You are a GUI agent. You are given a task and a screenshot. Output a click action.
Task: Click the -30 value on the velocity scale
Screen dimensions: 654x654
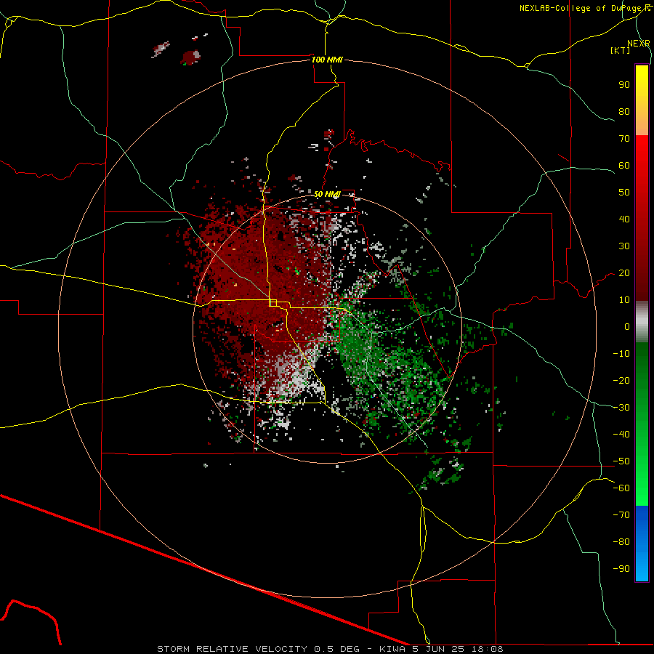tap(621, 408)
